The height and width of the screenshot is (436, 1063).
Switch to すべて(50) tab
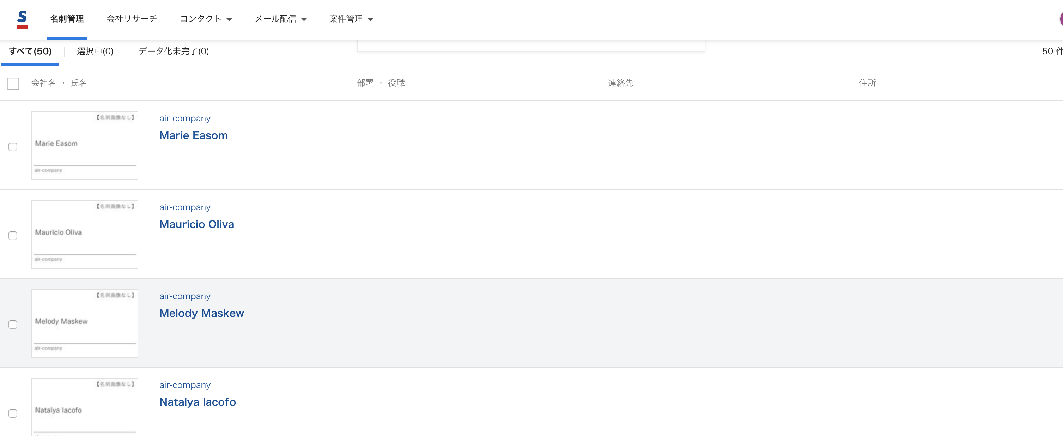click(30, 51)
